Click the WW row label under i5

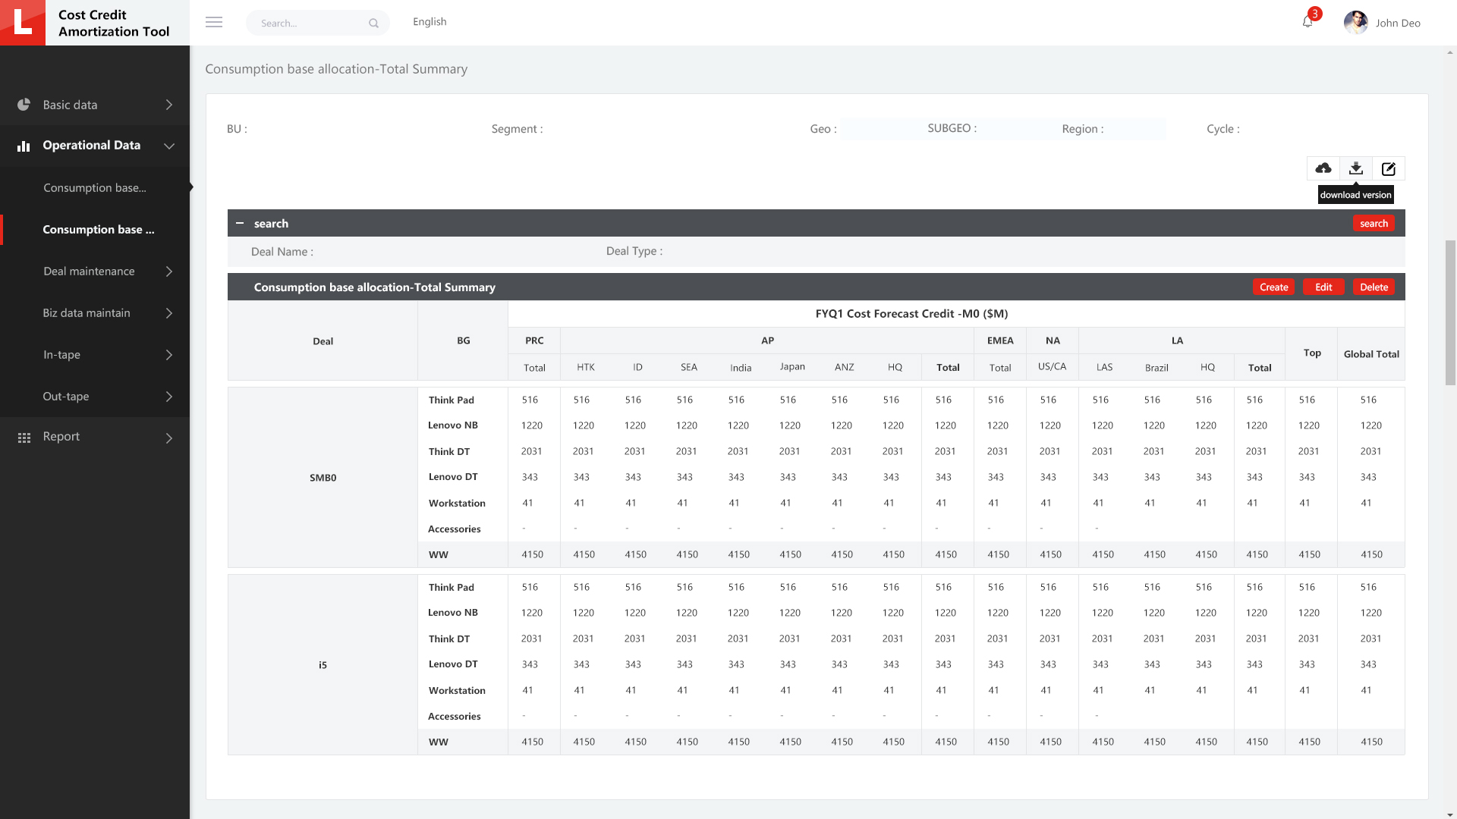438,742
